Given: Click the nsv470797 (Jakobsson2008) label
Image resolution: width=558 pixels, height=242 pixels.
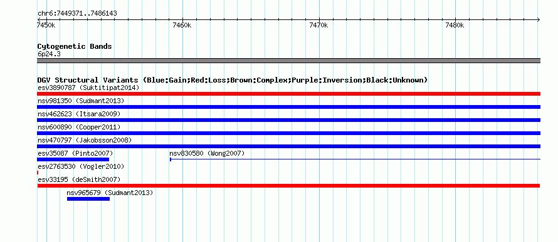Looking at the screenshot, I should (85, 140).
